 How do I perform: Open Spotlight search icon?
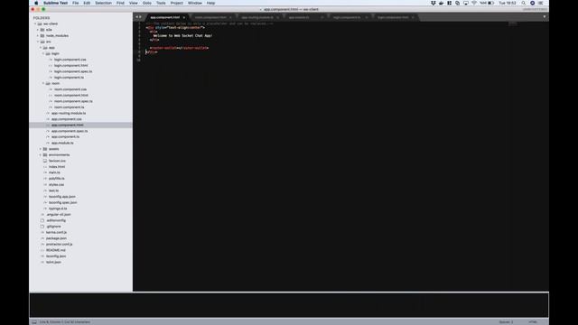click(523, 3)
